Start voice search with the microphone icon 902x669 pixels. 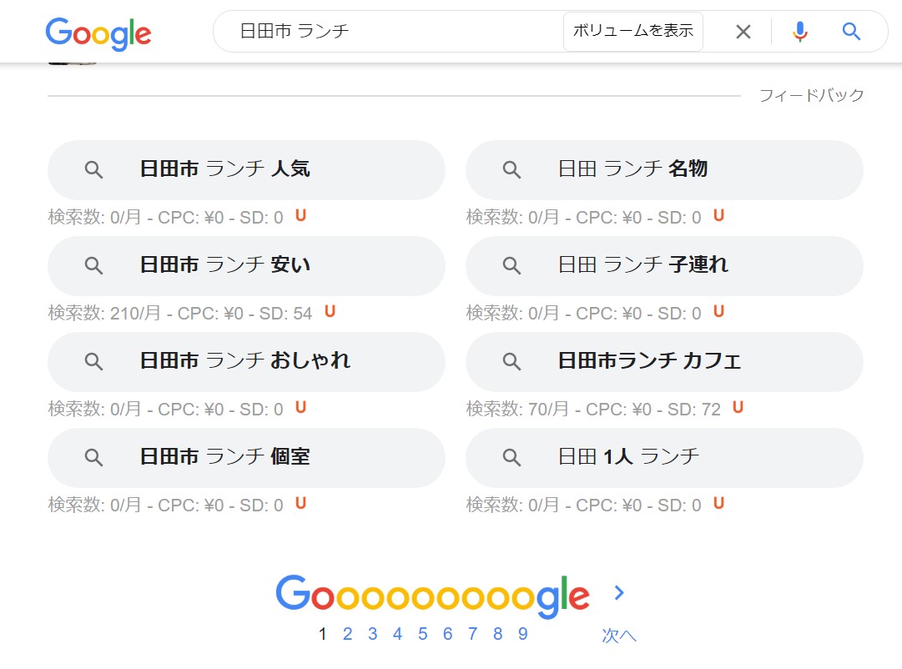click(x=799, y=32)
